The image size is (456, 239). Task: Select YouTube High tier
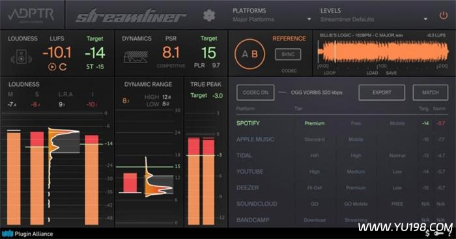(x=315, y=171)
